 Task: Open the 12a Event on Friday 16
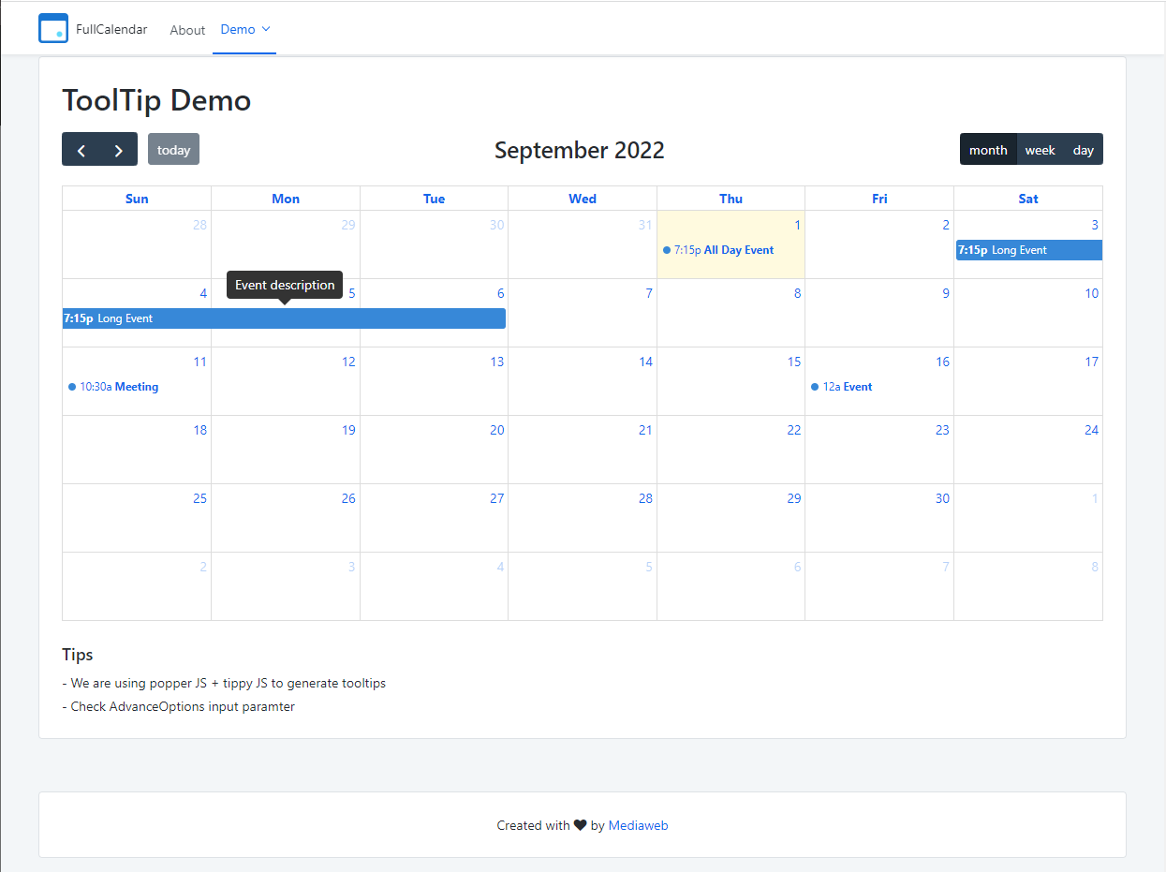pos(878,387)
